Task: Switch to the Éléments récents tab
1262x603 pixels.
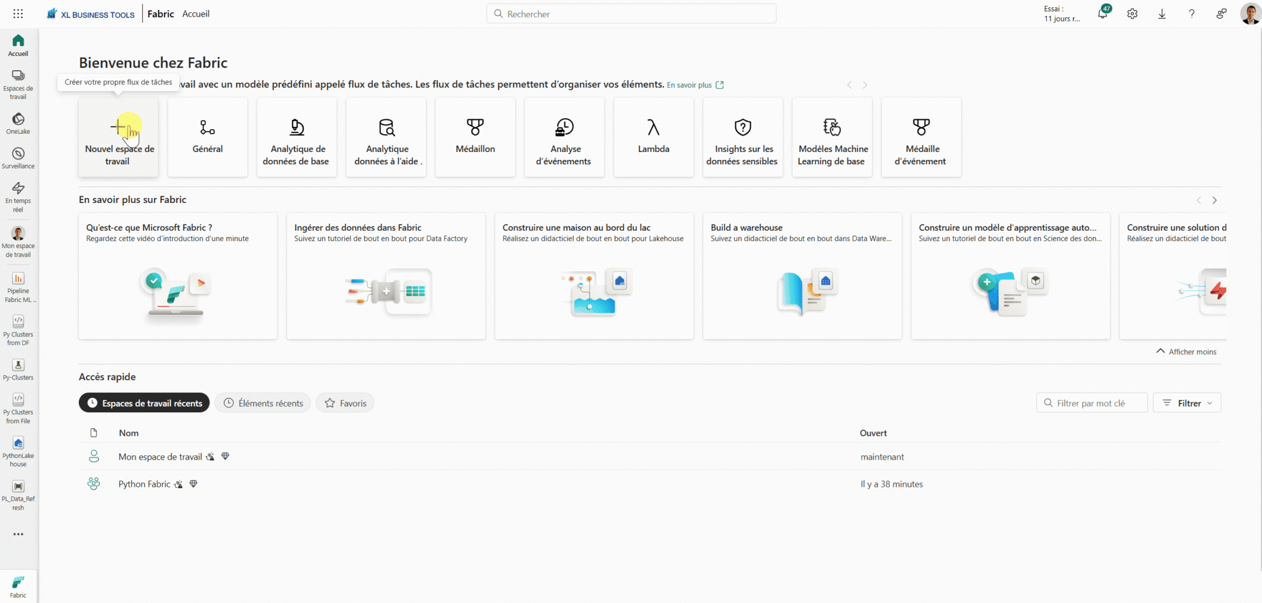Action: coord(263,402)
